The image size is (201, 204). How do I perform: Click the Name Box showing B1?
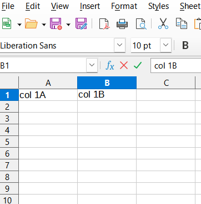43,65
